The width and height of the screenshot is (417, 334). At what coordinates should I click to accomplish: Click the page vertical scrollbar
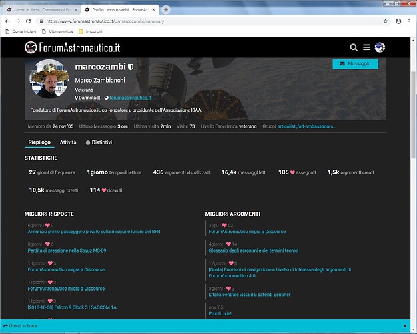[x=413, y=114]
